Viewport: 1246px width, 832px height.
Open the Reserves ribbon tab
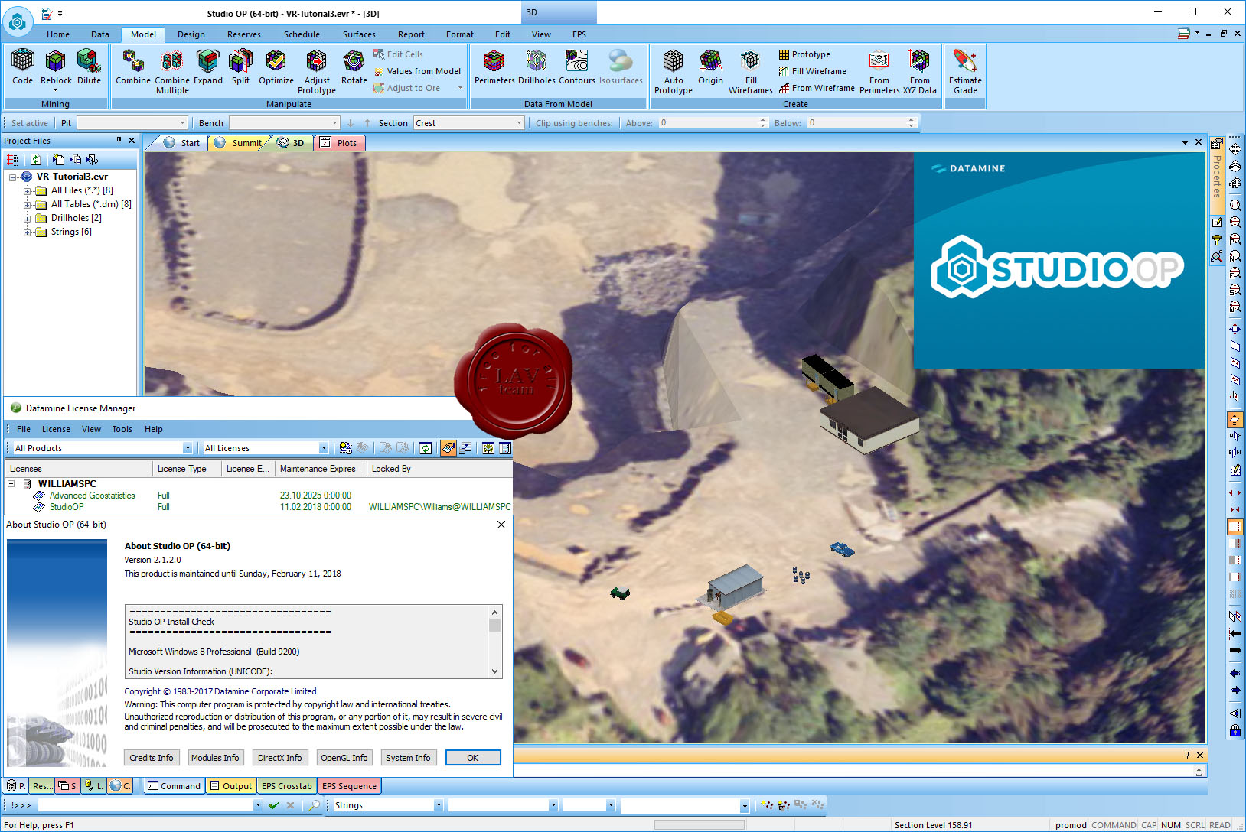[243, 34]
